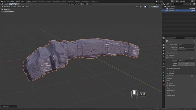Toggle viewport overlays
The image size is (196, 110).
pyautogui.click(x=145, y=7)
